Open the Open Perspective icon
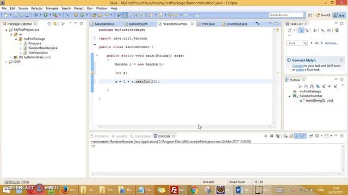The image size is (348, 195). (x=310, y=15)
